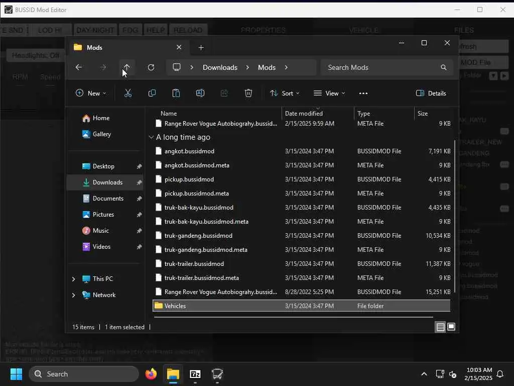The image size is (514, 386).
Task: Add a new Explorer tab
Action: [x=201, y=48]
